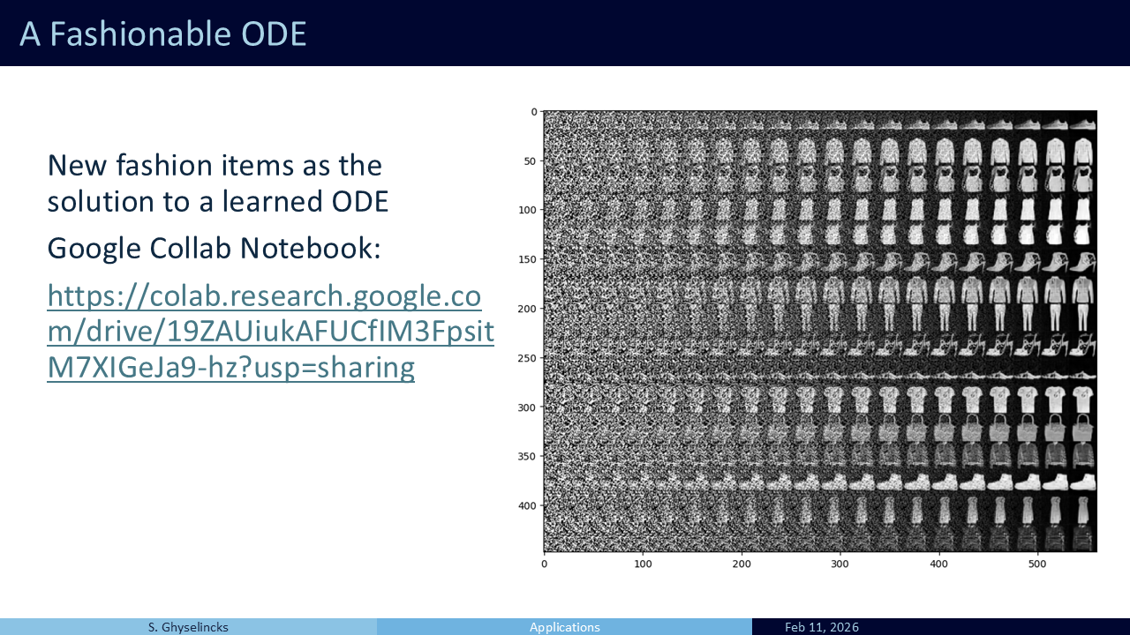Viewport: 1130px width, 635px height.
Task: Click the y-axis tick label '400'
Action: [x=526, y=505]
